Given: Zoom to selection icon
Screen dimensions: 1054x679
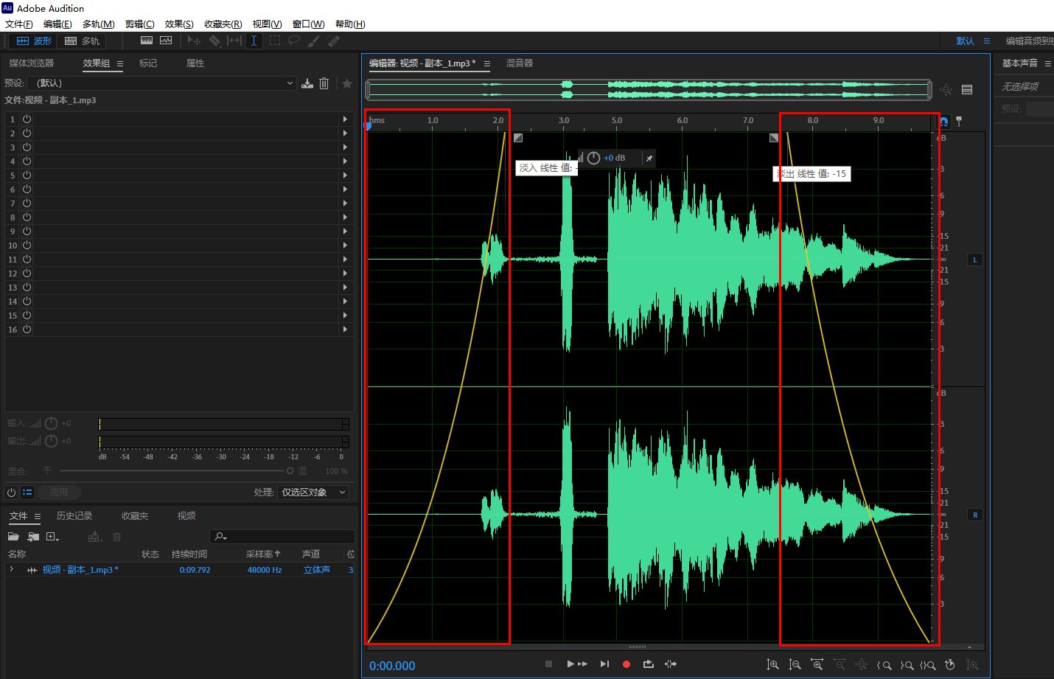Looking at the screenshot, I should (x=928, y=665).
